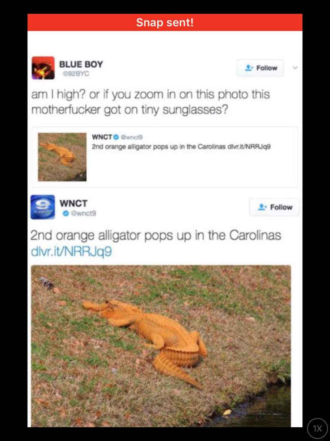Click the WNCT verified badge in lower tweet
Screen dimensions: 330x441
(65, 214)
